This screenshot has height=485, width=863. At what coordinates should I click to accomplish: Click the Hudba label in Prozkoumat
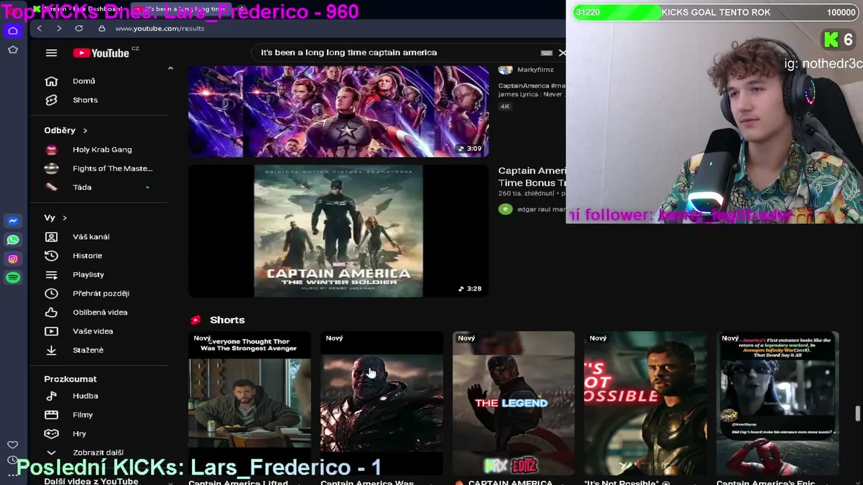(86, 396)
